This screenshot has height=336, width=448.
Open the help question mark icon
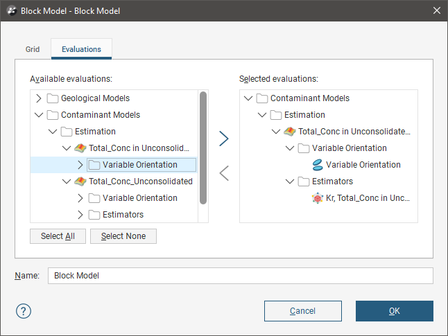pos(23,311)
